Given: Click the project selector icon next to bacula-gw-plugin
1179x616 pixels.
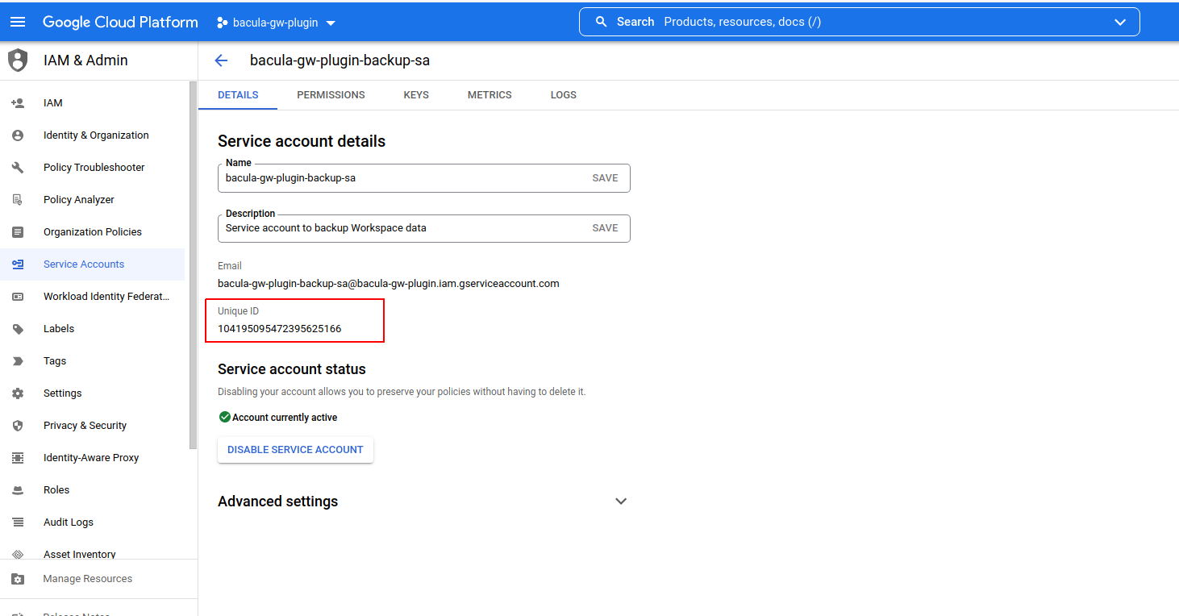Looking at the screenshot, I should click(222, 23).
